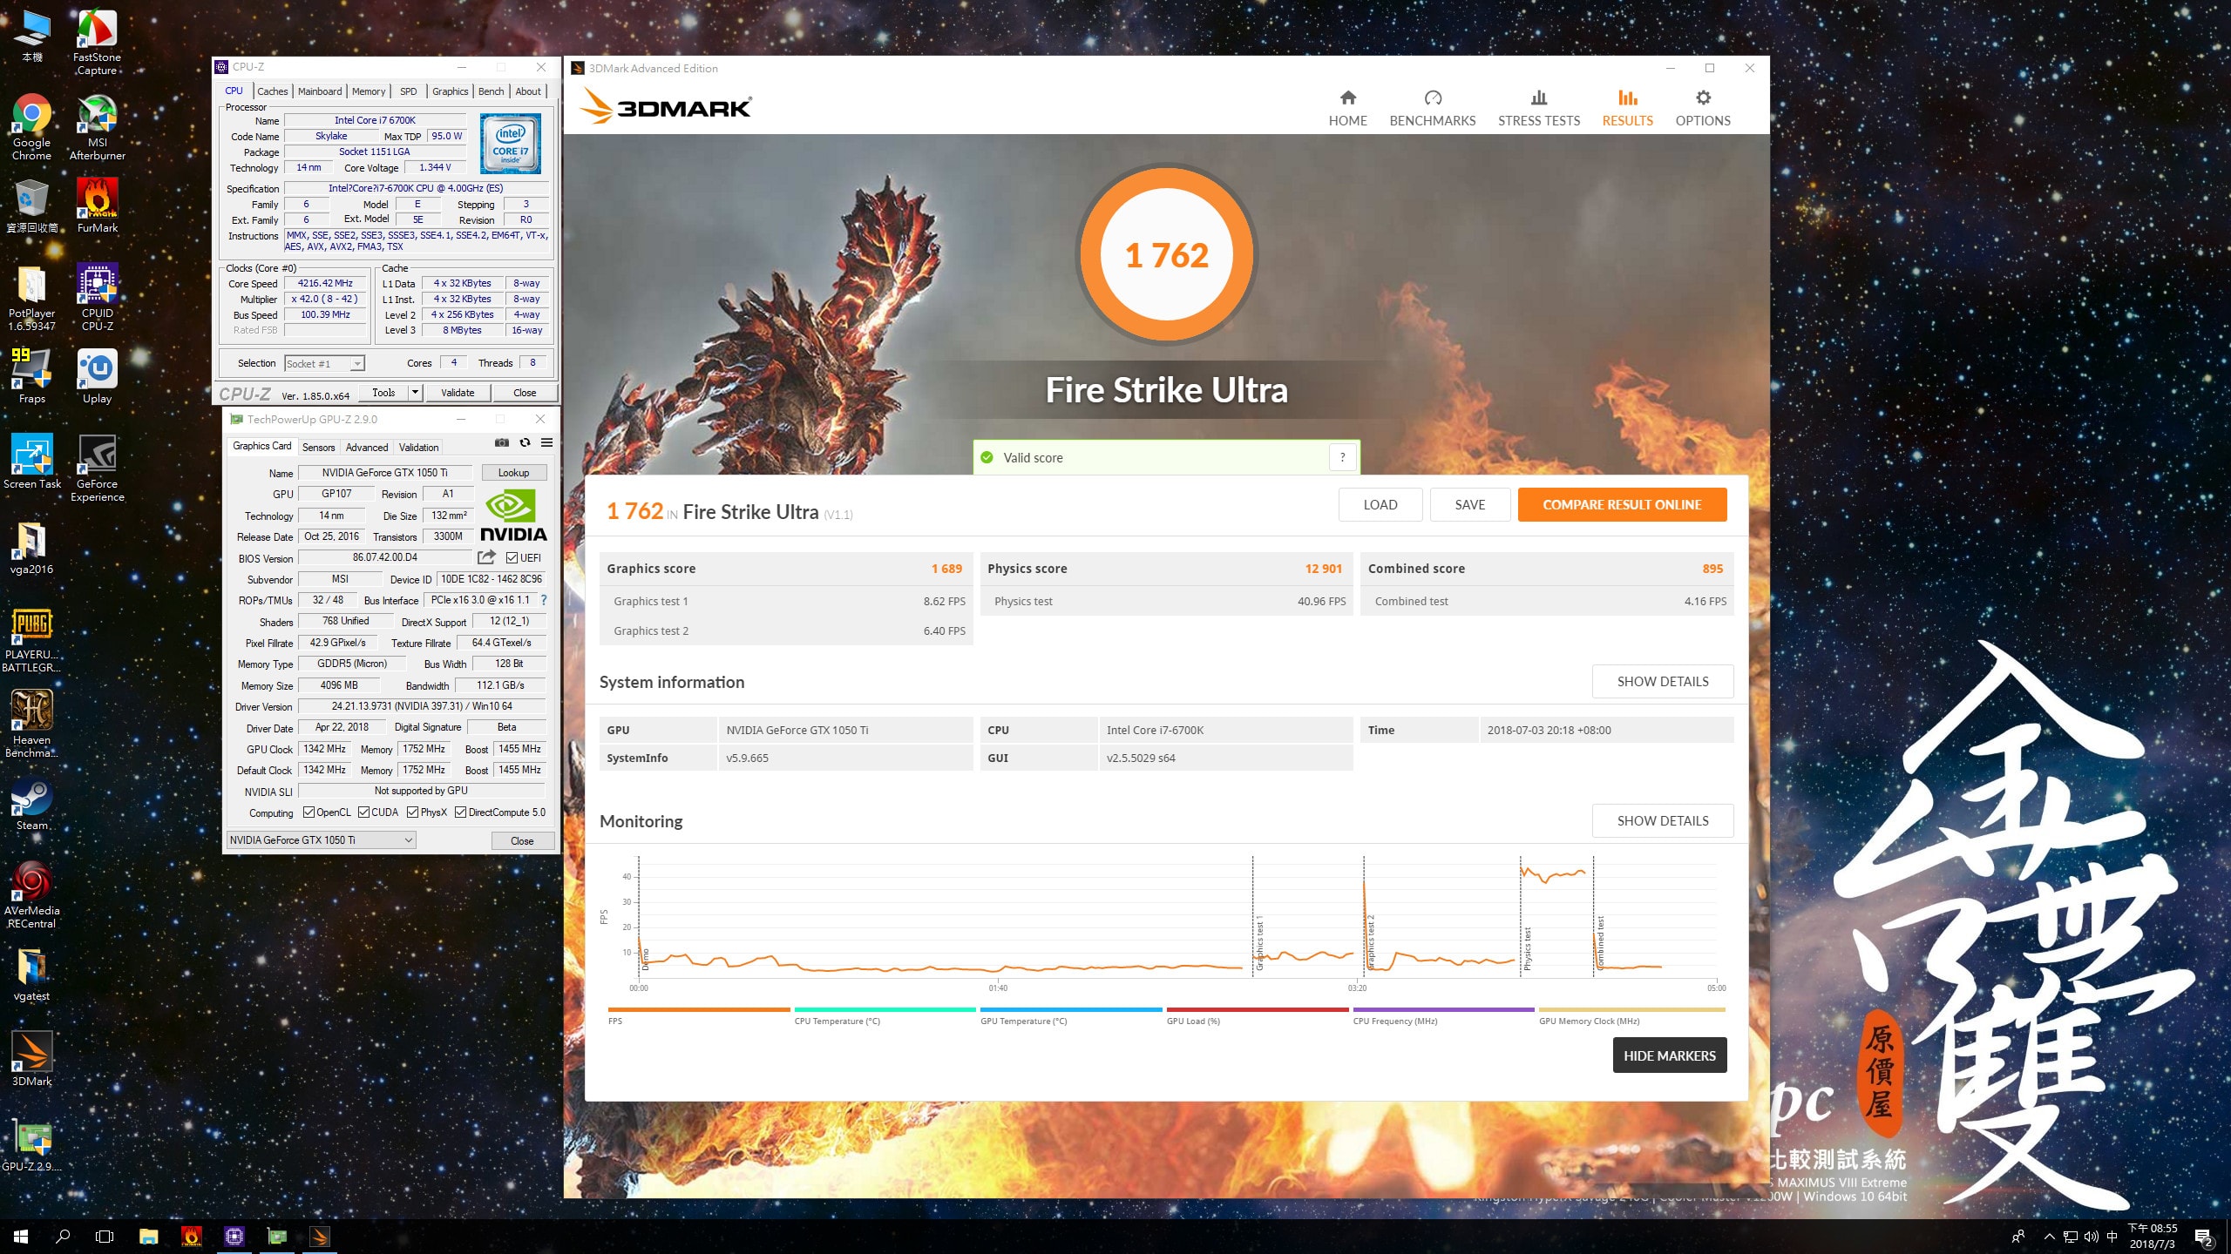Open the HOME section in 3DMark

tap(1347, 108)
